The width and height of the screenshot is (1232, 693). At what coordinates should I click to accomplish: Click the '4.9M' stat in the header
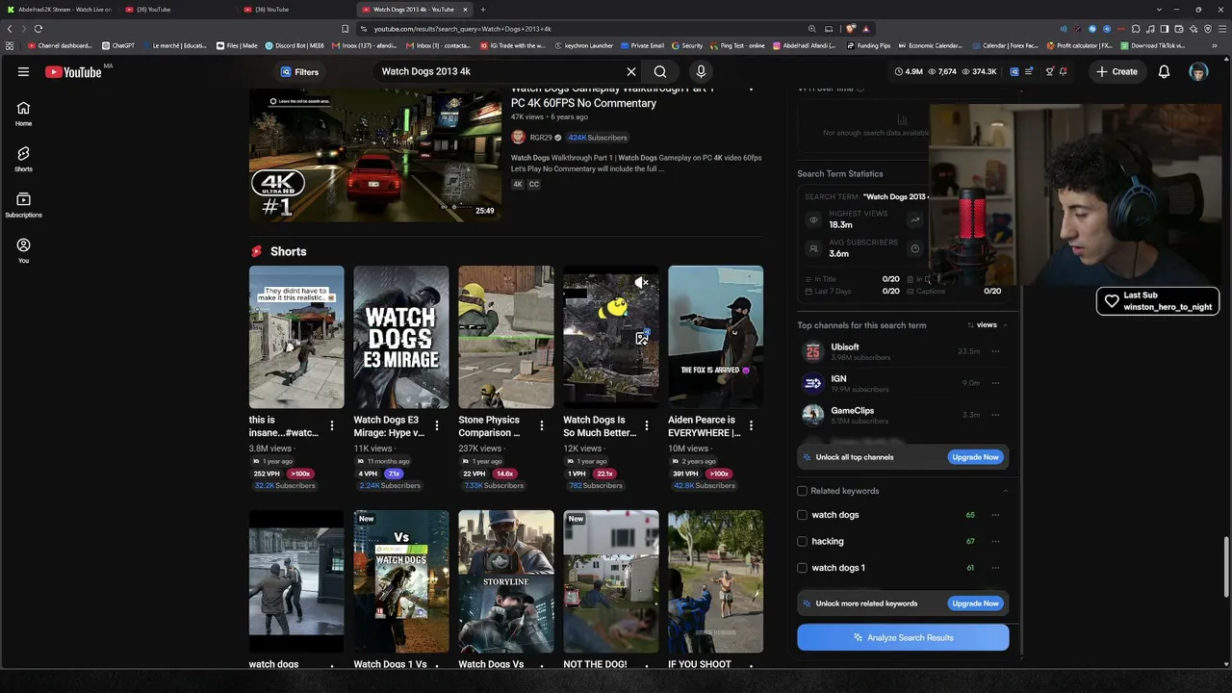(x=909, y=71)
